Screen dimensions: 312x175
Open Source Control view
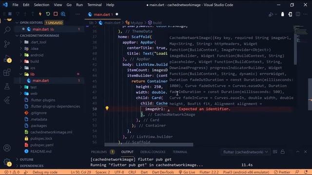point(7,44)
